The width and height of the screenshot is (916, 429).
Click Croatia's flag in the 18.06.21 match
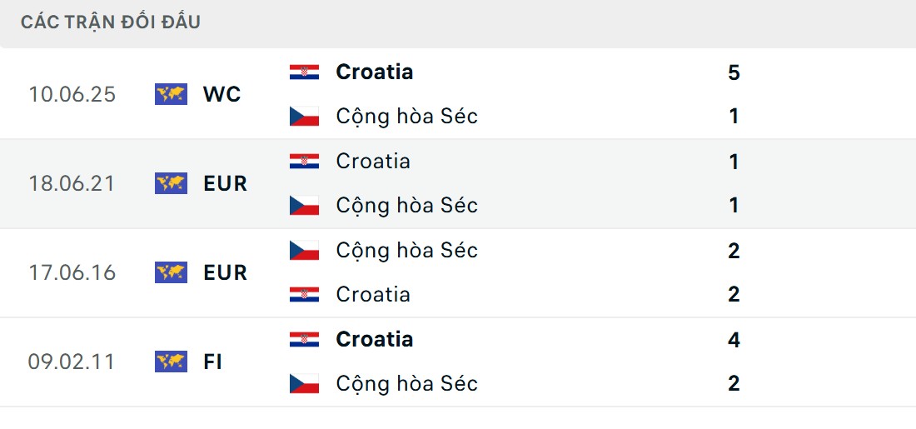(x=305, y=161)
